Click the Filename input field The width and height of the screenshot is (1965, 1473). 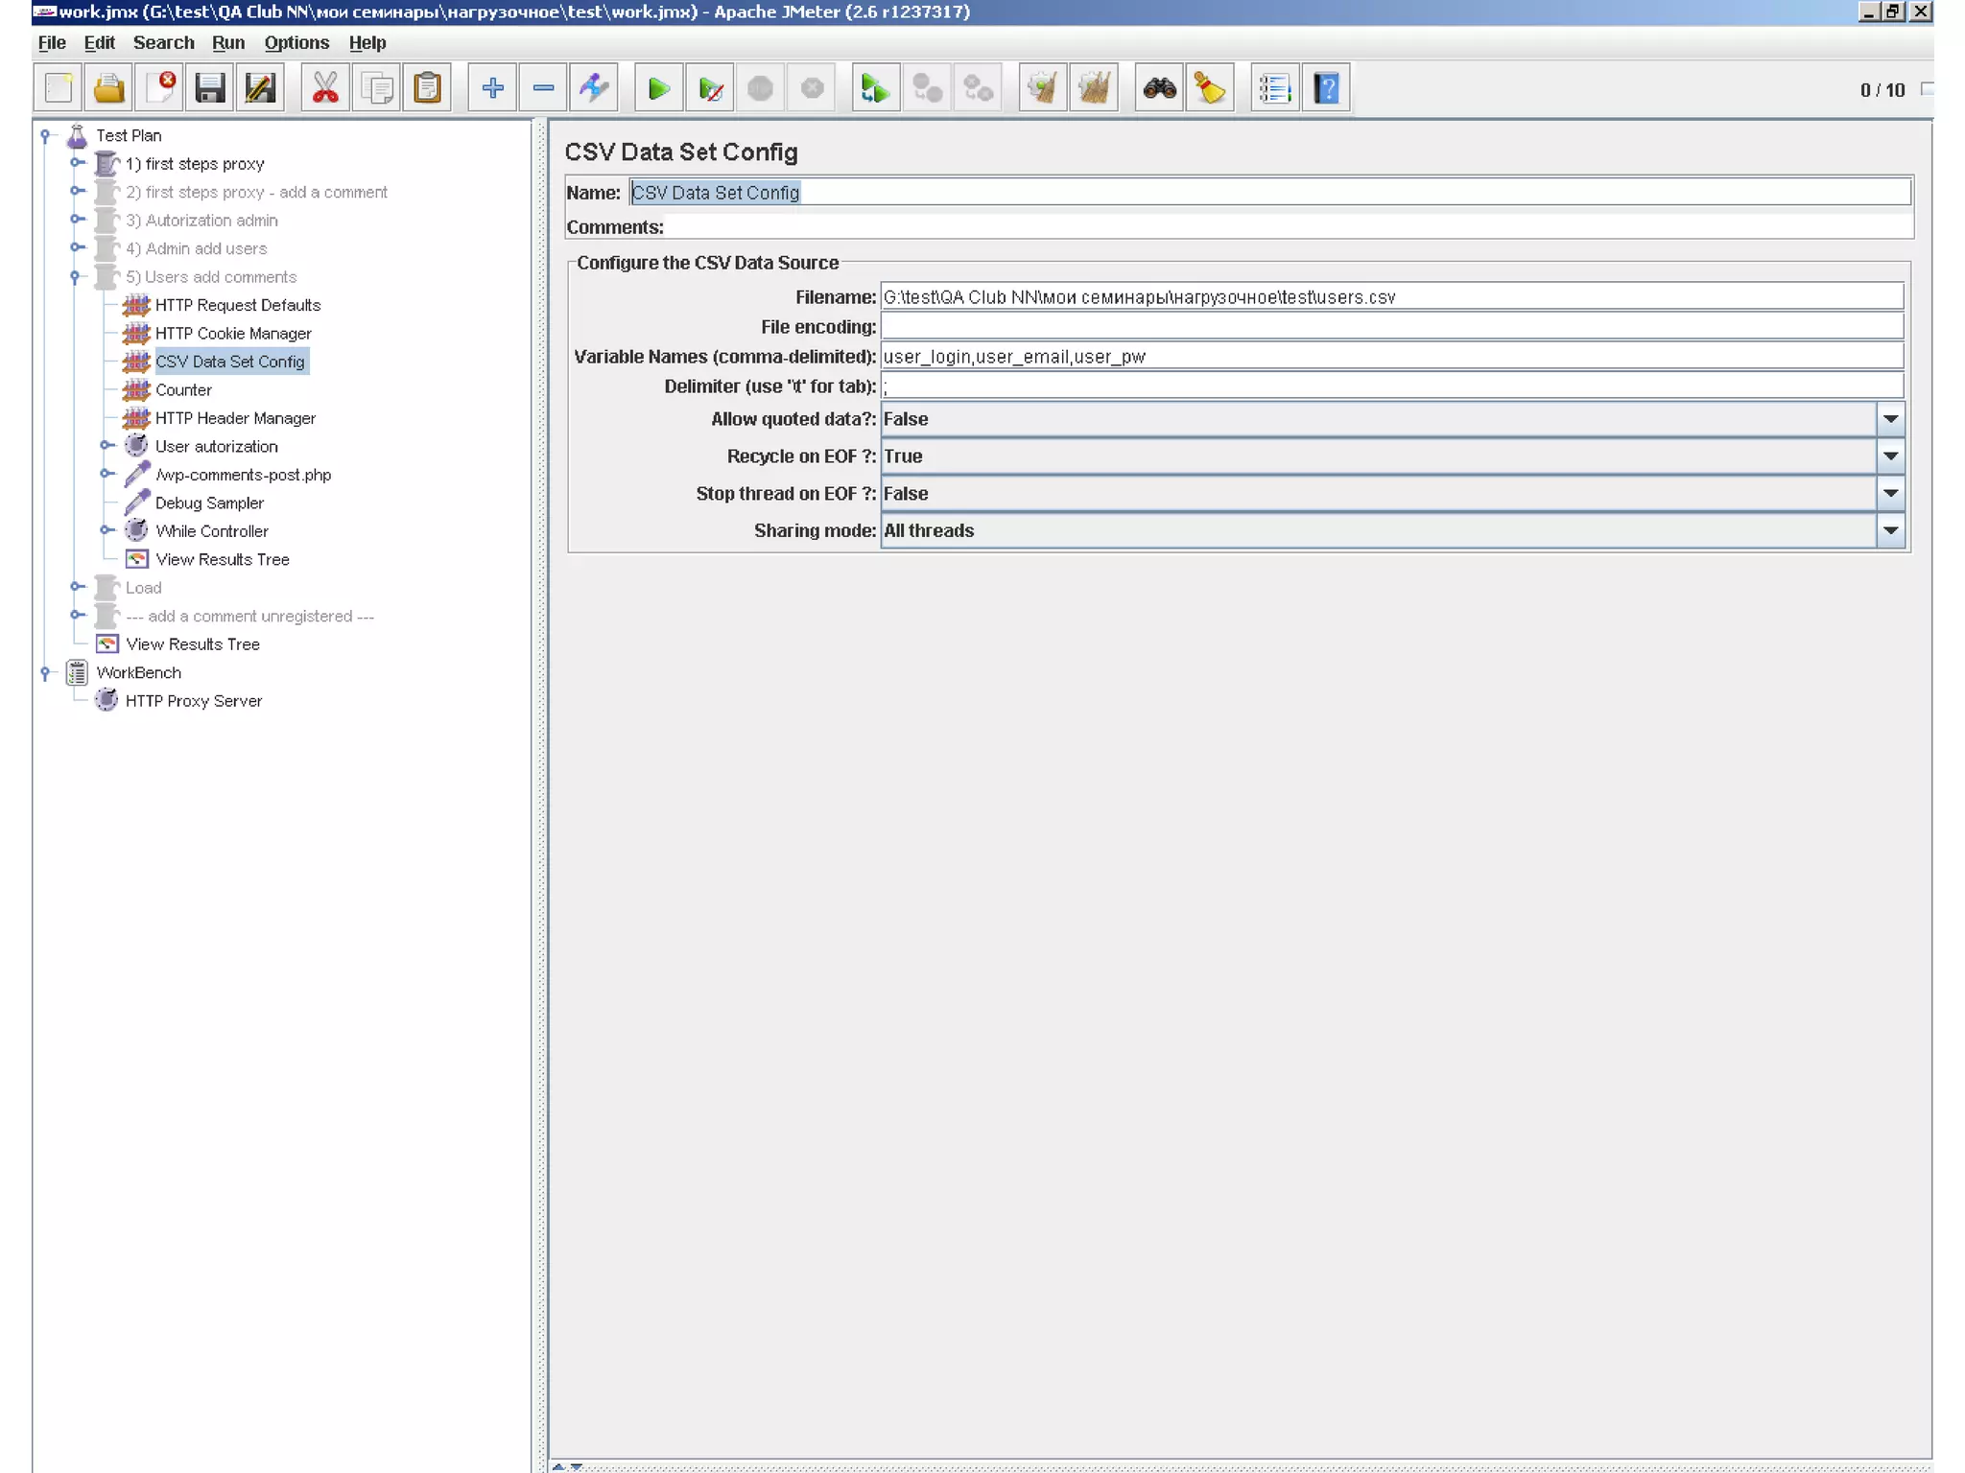point(1391,297)
